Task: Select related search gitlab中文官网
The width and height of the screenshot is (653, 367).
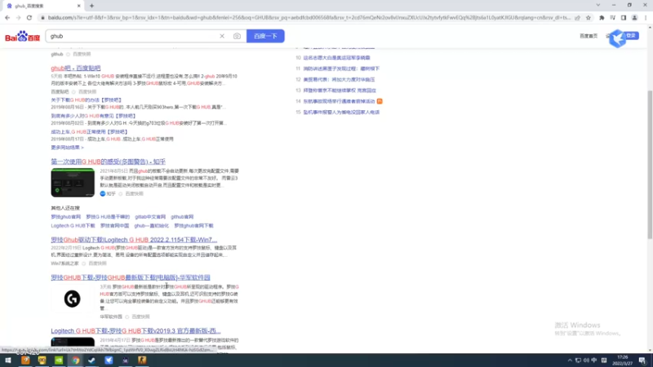Action: (150, 217)
